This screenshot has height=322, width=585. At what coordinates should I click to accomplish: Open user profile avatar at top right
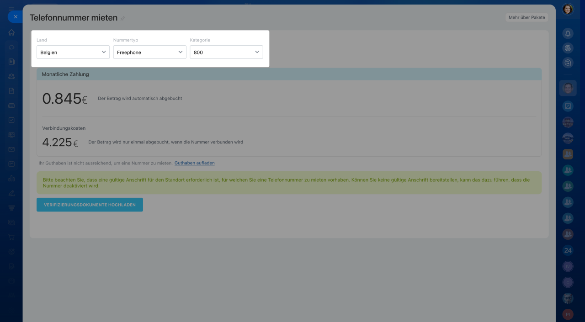(568, 9)
